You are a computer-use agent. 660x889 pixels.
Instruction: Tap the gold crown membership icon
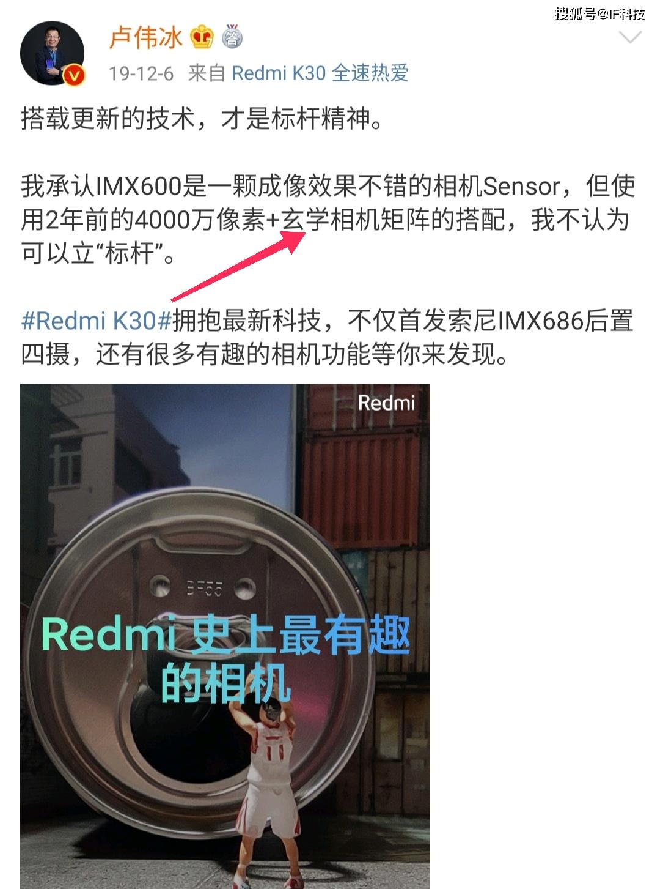[202, 37]
